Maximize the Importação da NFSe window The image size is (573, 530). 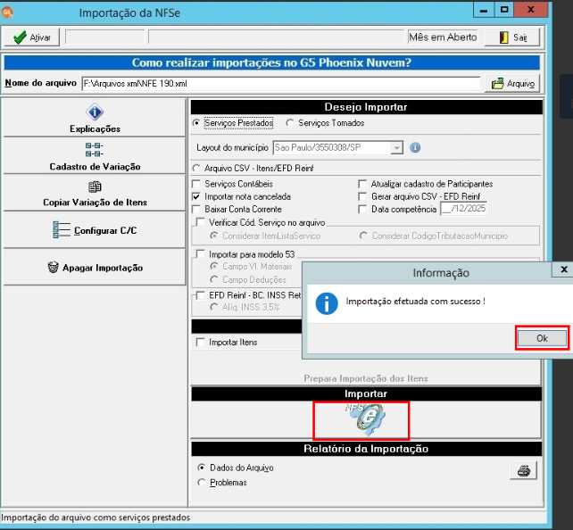tap(504, 10)
